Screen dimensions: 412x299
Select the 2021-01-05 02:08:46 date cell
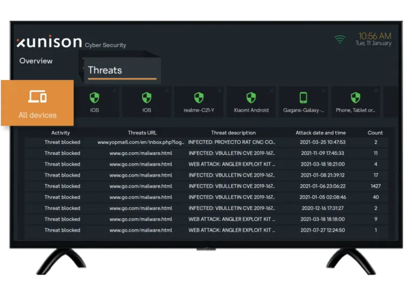coord(322,197)
